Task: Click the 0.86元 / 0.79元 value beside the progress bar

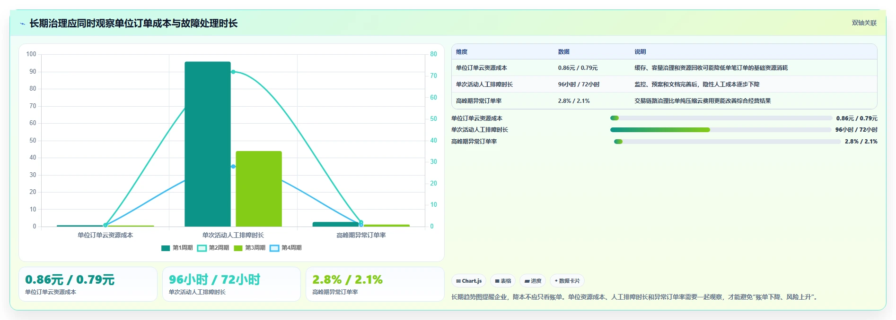Action: point(857,118)
